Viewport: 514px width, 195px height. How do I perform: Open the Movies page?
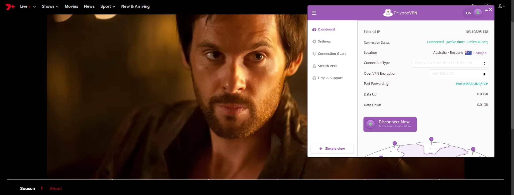[x=71, y=6]
